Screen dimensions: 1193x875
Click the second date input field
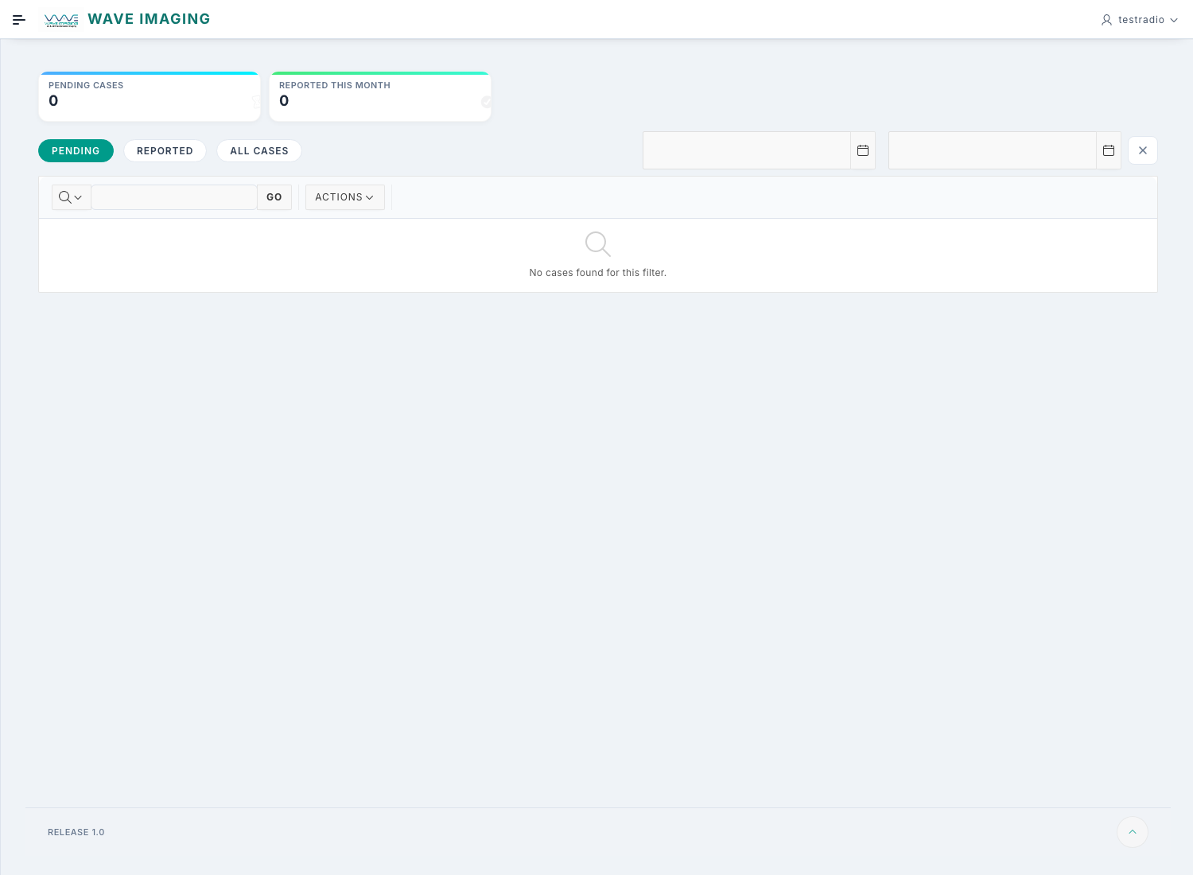(x=992, y=150)
